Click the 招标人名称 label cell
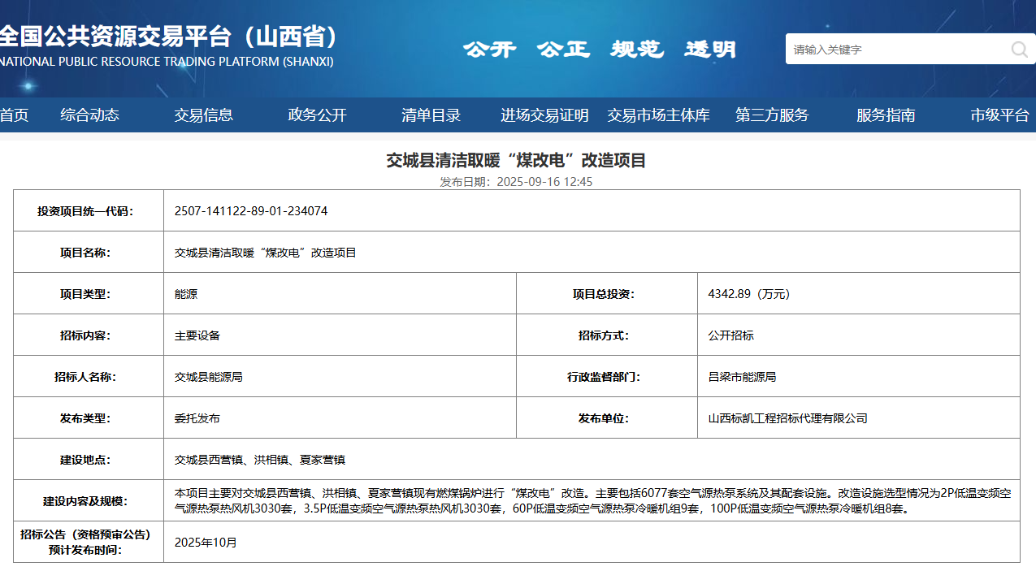Viewport: 1036px width, 584px height. [89, 377]
